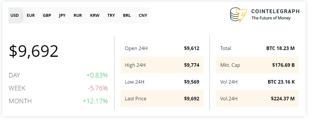Viewport: 311px width, 121px height.
Task: Click the High 24H $9,774 row
Action: coord(162,65)
